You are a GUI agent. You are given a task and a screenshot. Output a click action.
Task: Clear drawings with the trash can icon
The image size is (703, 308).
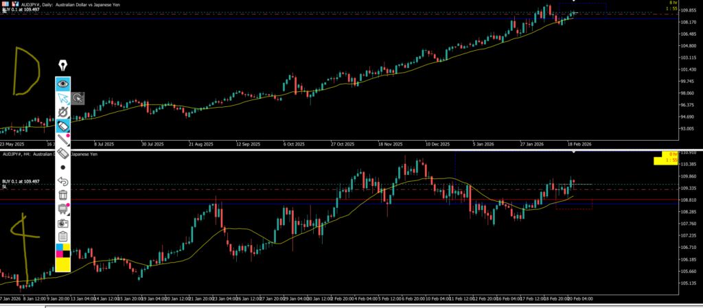pos(62,195)
